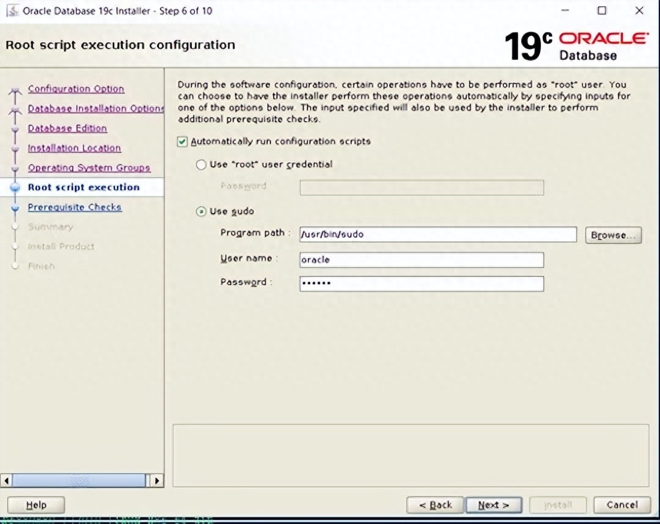This screenshot has width=660, height=524.
Task: Close the Oracle installer window
Action: tap(639, 10)
